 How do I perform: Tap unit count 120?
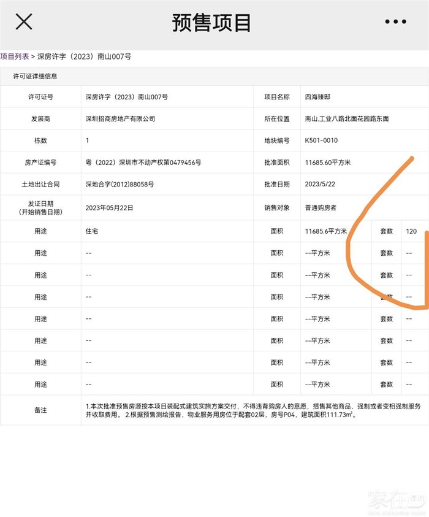tap(411, 231)
